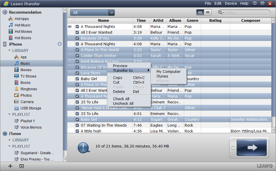
Task: Open Elvis Presley playlist under iTunes
Action: point(37,159)
